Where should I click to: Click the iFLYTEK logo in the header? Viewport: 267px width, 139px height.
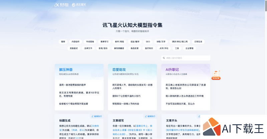[x=61, y=5]
